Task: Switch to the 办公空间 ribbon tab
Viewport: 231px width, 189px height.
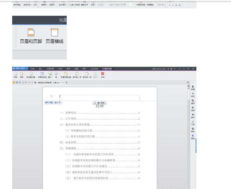Action: click(x=94, y=69)
